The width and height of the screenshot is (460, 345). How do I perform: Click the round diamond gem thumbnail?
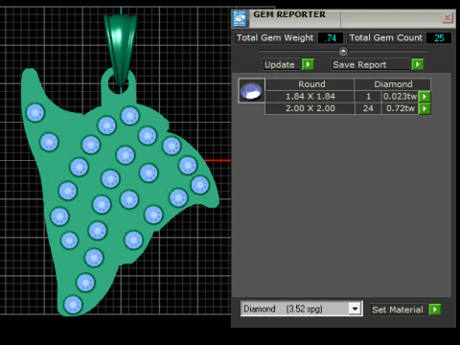pyautogui.click(x=251, y=91)
